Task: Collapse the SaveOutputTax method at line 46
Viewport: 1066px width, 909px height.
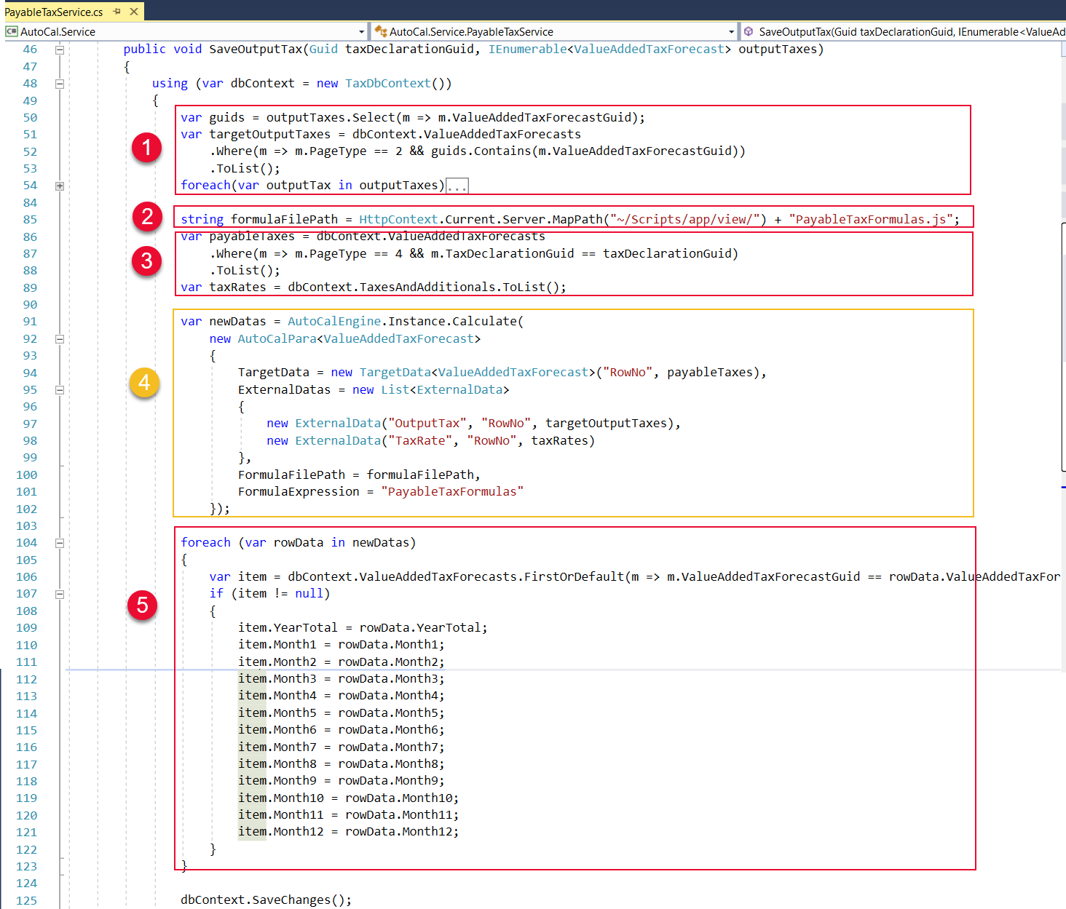Action: click(x=60, y=49)
